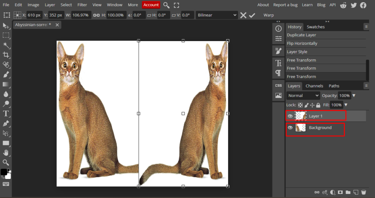Open the CSS panel icon
Viewport: 375px width, 198px height.
[278, 85]
